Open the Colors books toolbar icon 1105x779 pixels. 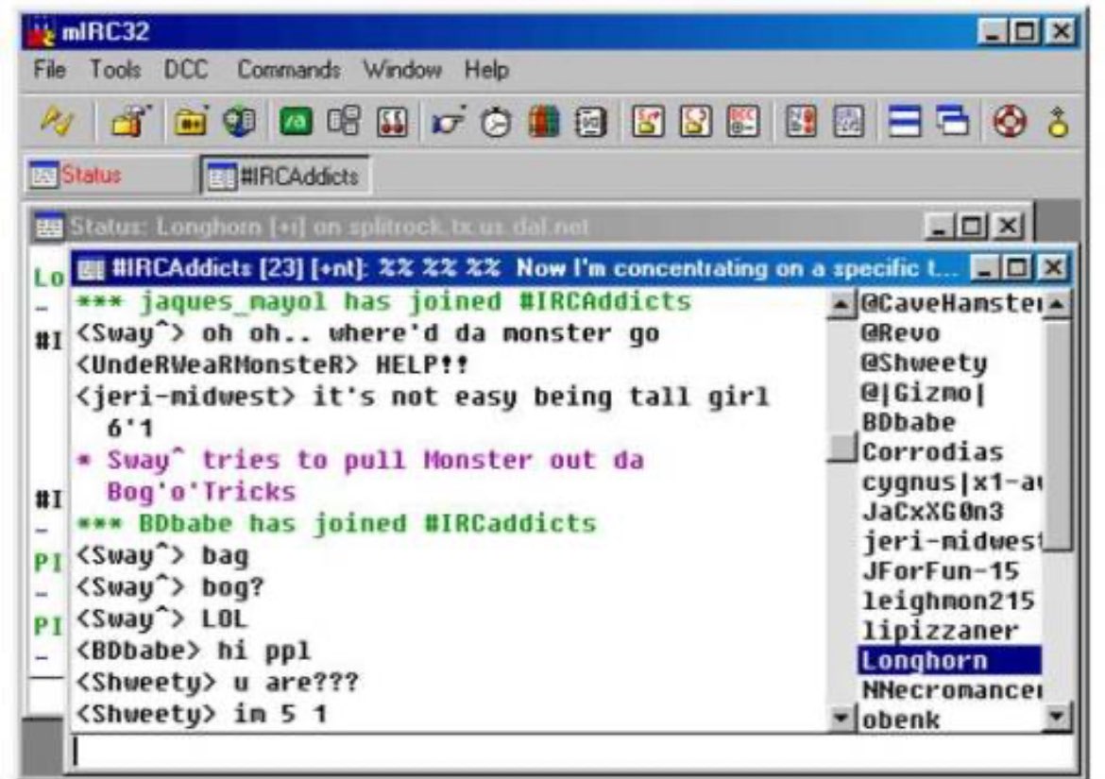(543, 122)
